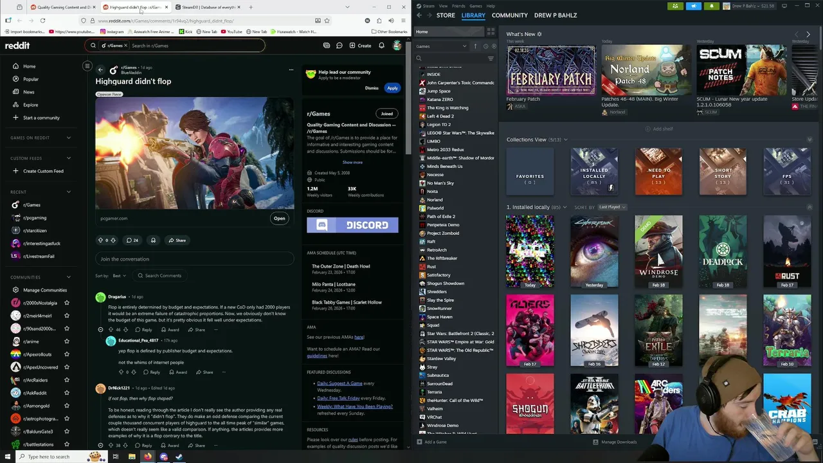The width and height of the screenshot is (823, 463).
Task: Open the Steam View menu
Action: coord(443,6)
